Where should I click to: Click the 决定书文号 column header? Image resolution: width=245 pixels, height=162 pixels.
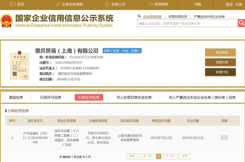(35, 121)
